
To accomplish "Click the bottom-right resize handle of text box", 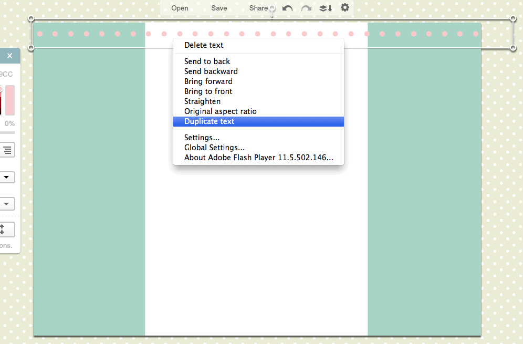I will tap(513, 48).
